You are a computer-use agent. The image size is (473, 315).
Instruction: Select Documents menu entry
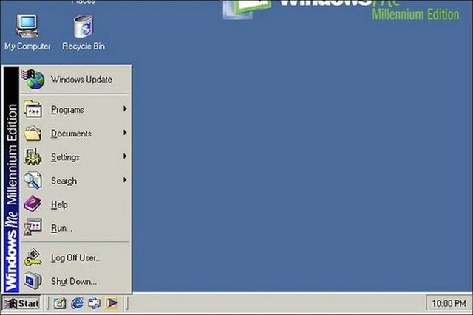[x=75, y=133]
